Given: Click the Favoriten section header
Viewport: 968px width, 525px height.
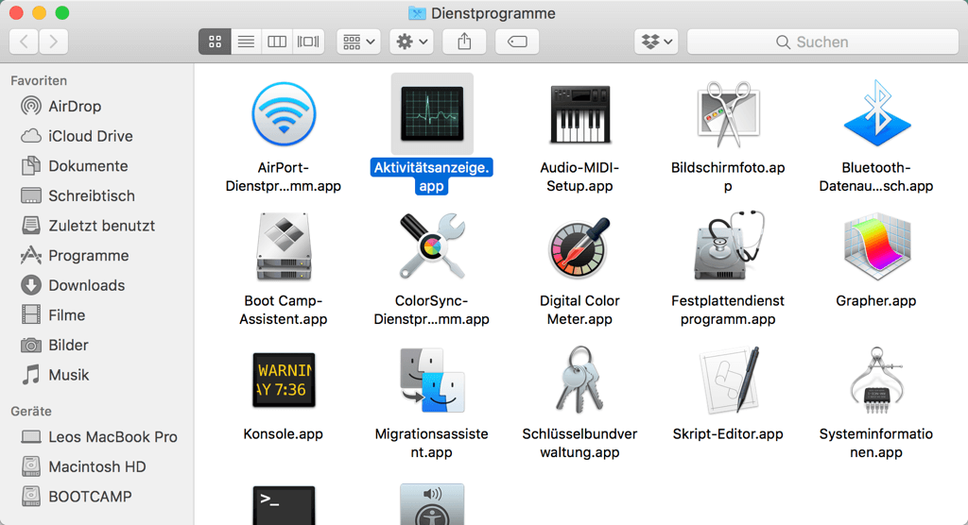Looking at the screenshot, I should pyautogui.click(x=39, y=81).
